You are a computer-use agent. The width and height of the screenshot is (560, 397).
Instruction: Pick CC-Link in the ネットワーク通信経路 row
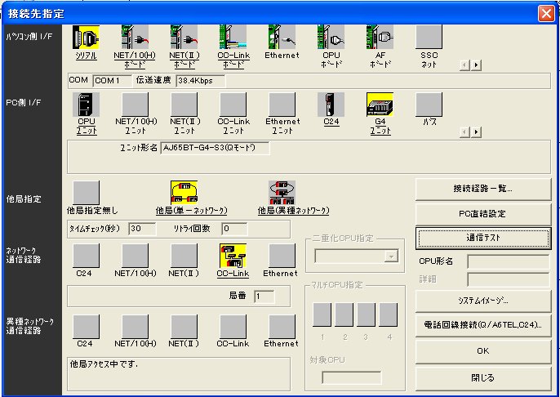(233, 256)
